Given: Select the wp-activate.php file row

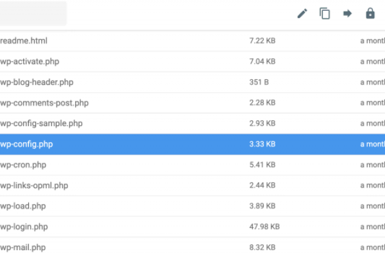Looking at the screenshot, I should 32,61.
